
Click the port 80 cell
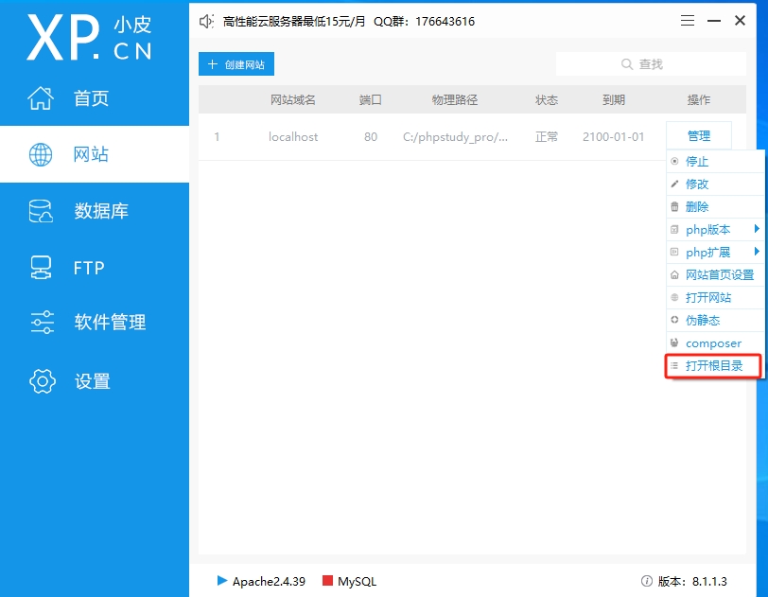pos(371,137)
